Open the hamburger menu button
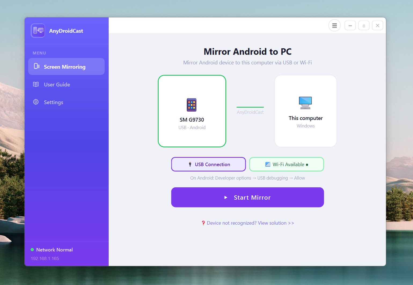 coord(334,25)
